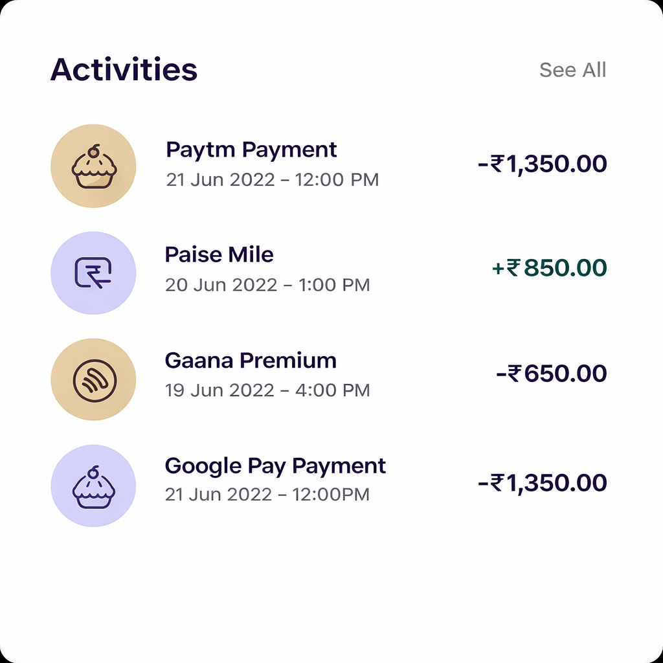Click the Activities heading

[x=124, y=69]
